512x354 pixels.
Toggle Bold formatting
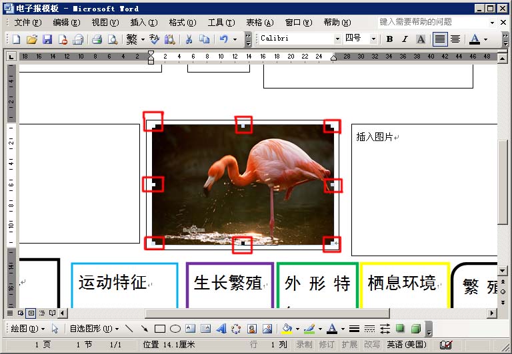coord(389,39)
